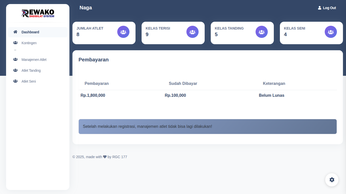The image size is (346, 194).
Task: Click the Jumlah Atlet purple circle icon
Action: coord(123,32)
